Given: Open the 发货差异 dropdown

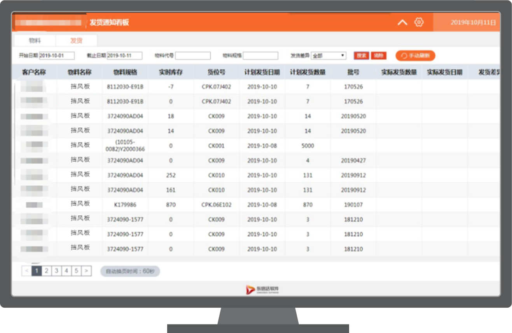Looking at the screenshot, I should 329,56.
